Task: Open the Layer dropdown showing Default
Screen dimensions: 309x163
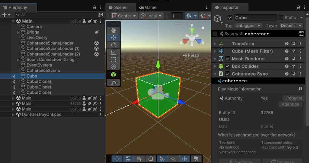Action: [291, 26]
